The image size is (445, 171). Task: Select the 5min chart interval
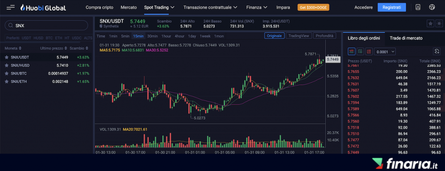click(x=125, y=36)
